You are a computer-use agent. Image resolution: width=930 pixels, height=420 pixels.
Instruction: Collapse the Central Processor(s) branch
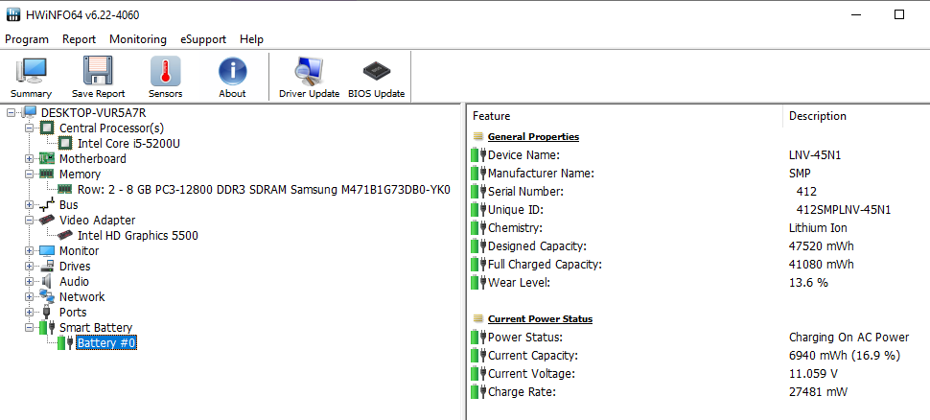[29, 128]
